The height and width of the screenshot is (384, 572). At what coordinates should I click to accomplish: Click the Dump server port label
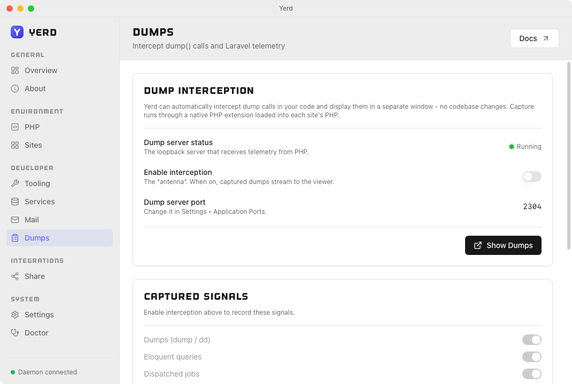[174, 202]
